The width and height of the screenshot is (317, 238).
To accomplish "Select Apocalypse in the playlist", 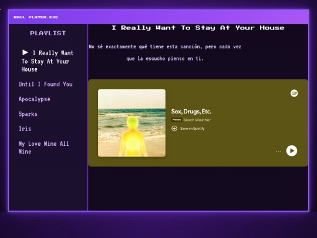I will 35,99.
